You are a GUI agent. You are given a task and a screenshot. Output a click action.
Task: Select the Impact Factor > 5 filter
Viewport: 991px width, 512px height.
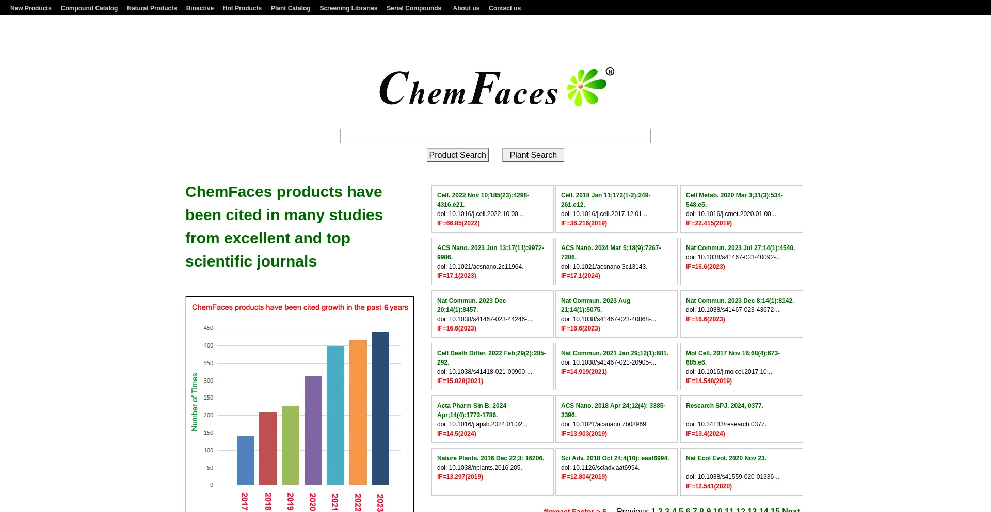[x=574, y=510]
